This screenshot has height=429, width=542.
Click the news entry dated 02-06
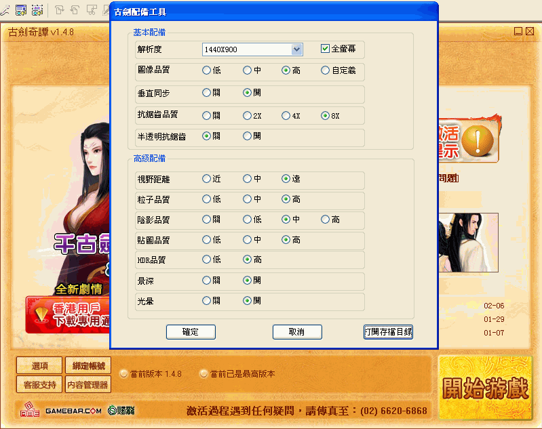coord(494,306)
